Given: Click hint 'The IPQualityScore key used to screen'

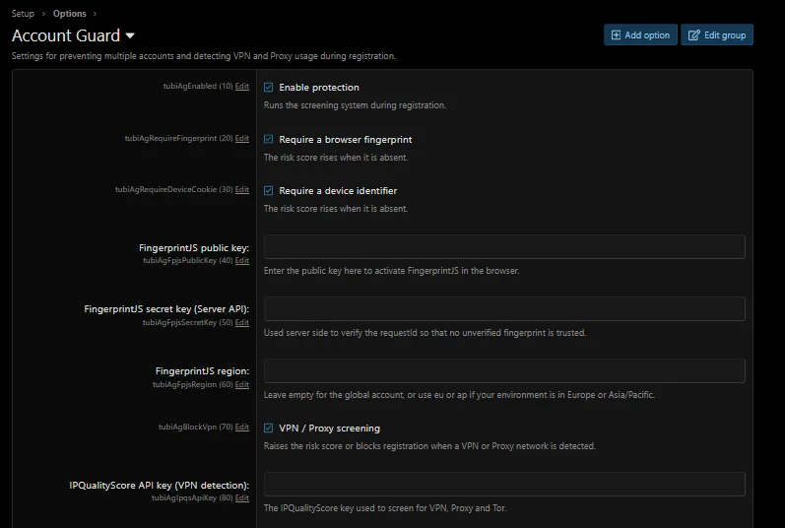Looking at the screenshot, I should (385, 508).
